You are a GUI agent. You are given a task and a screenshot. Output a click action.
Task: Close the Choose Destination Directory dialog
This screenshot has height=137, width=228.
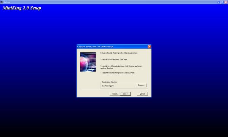149,47
